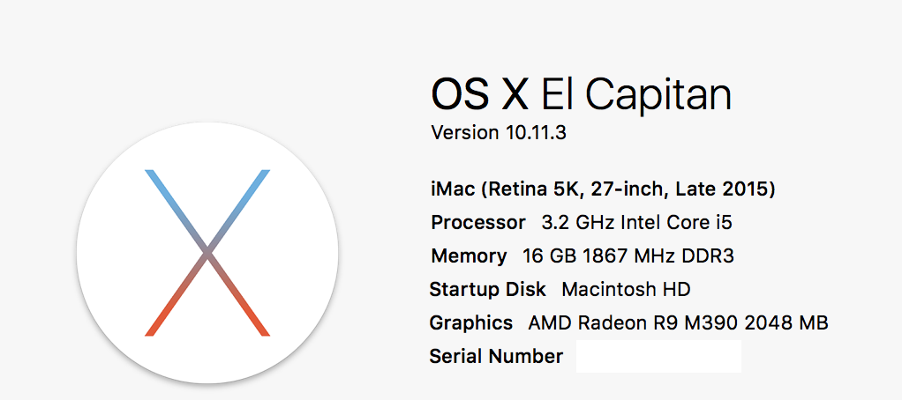Click the Graphics label
This screenshot has width=902, height=400.
point(470,323)
